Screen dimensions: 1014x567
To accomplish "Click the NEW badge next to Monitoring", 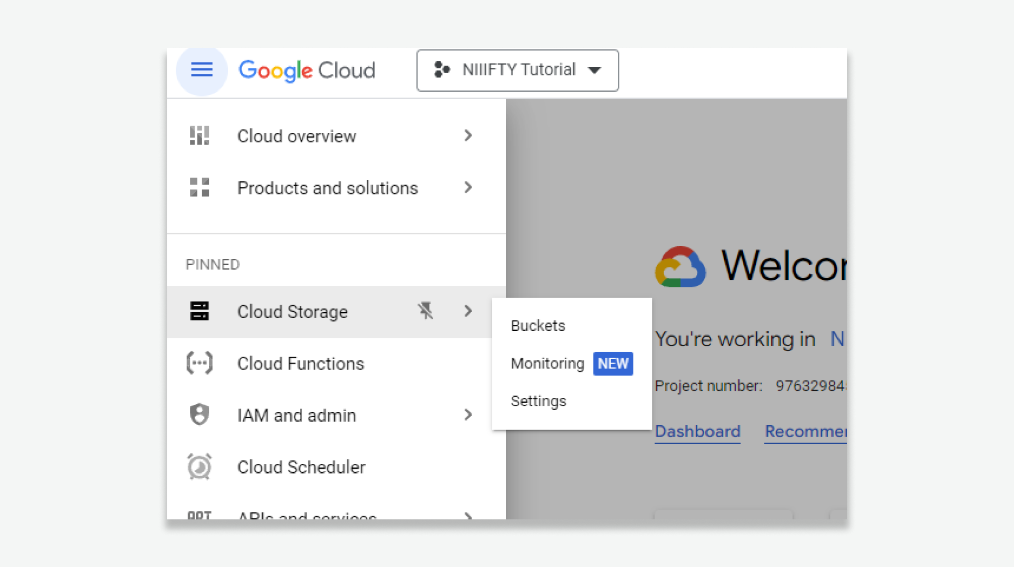I will point(613,364).
